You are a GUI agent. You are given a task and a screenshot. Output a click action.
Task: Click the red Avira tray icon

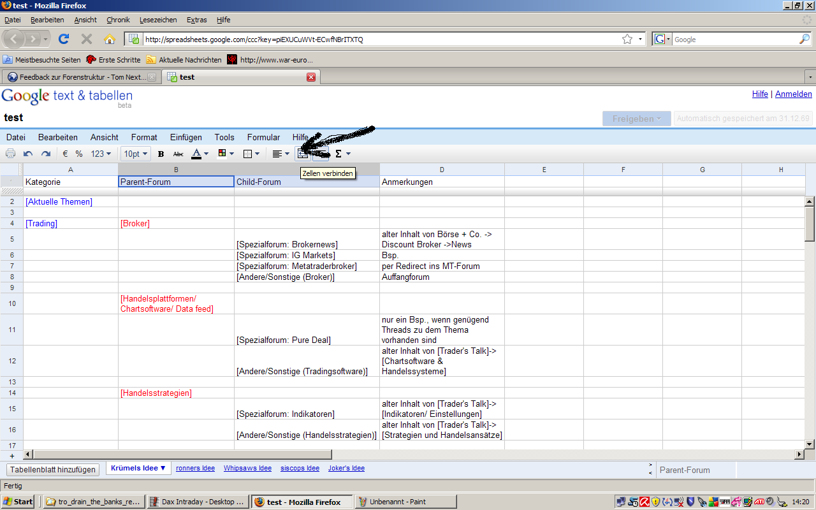point(645,502)
